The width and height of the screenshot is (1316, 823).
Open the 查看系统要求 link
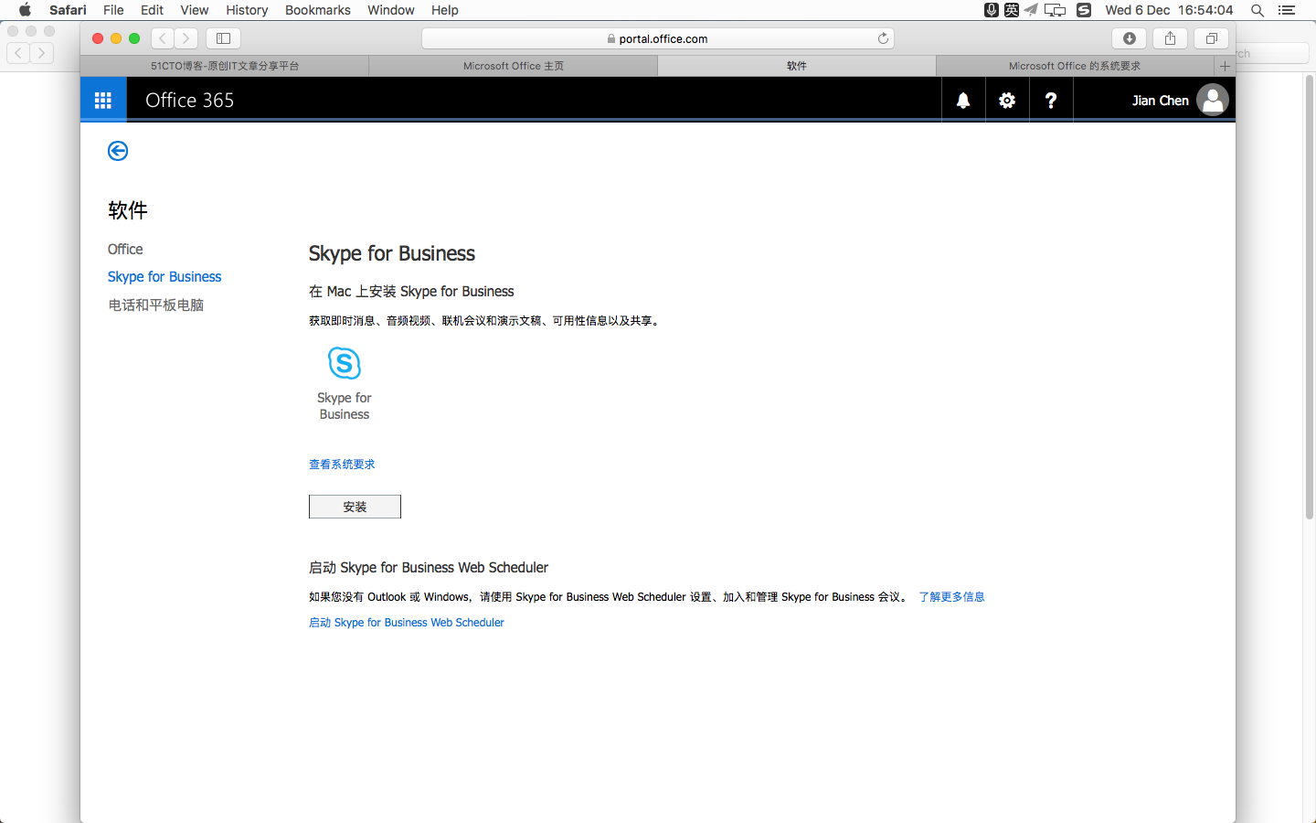point(342,465)
